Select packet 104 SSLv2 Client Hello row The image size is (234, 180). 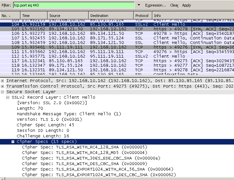(x=98, y=24)
